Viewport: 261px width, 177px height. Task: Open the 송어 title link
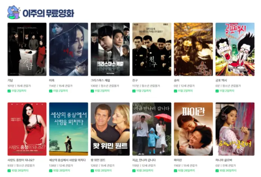coord(176,80)
